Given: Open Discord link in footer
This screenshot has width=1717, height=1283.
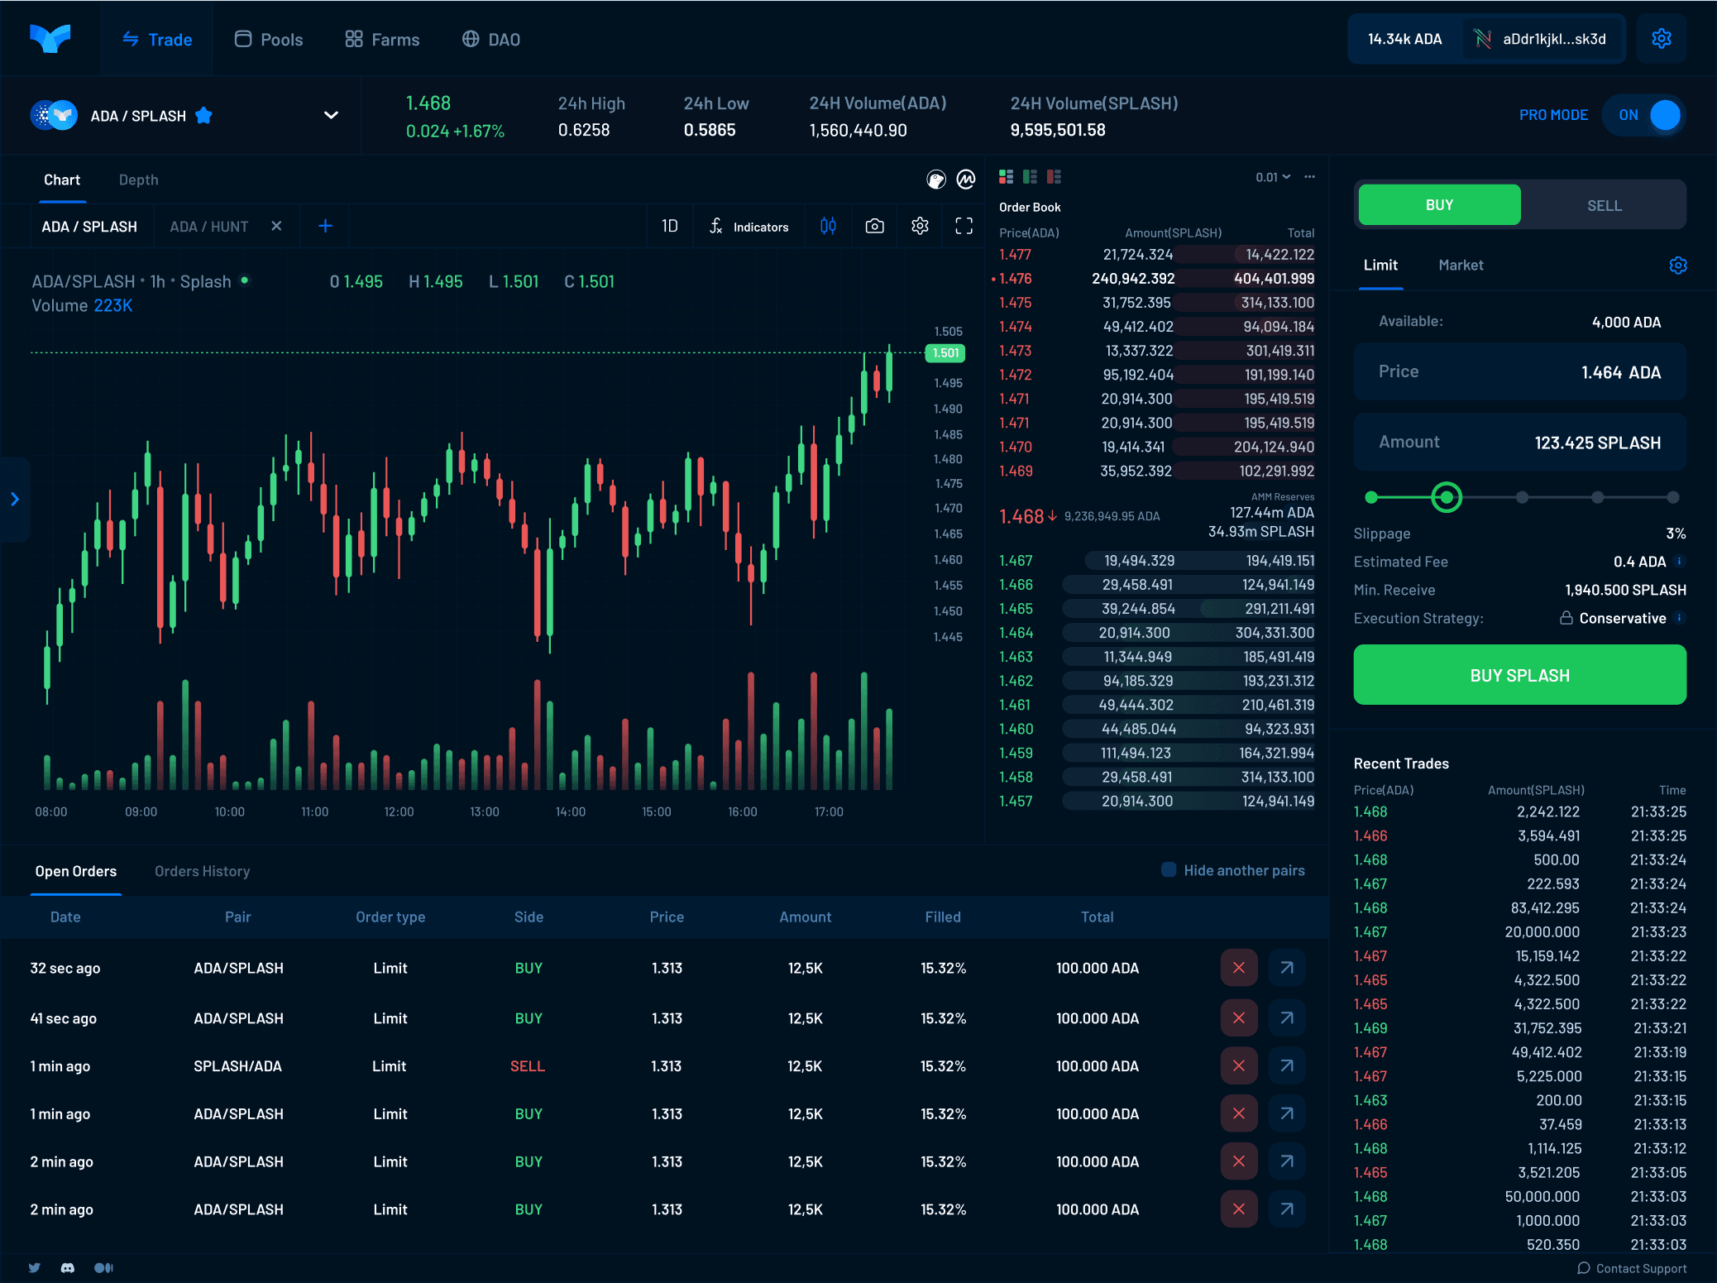Looking at the screenshot, I should tap(68, 1267).
